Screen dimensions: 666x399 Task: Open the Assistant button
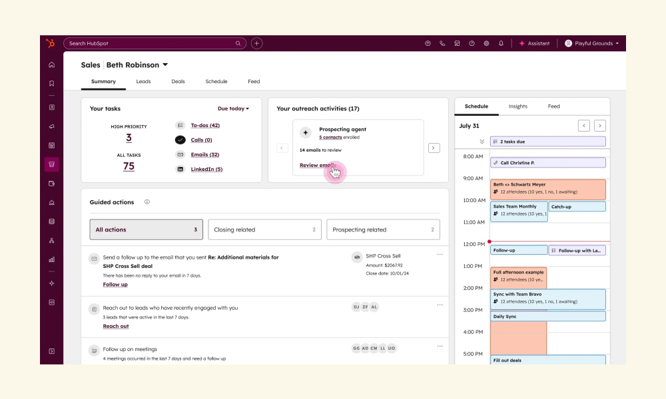pyautogui.click(x=534, y=43)
